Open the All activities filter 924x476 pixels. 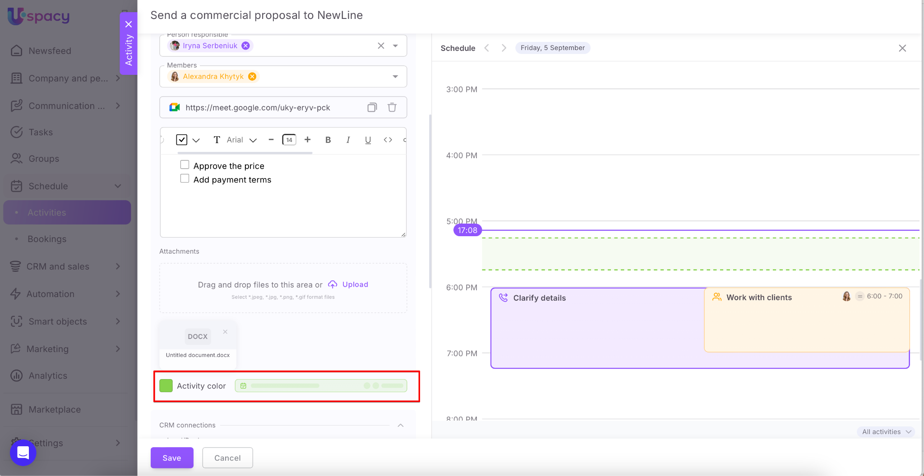point(886,431)
